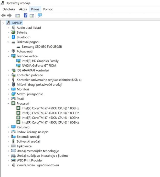
Task: Click the webcam icon beside Fotoaparati
Action: [13, 51]
